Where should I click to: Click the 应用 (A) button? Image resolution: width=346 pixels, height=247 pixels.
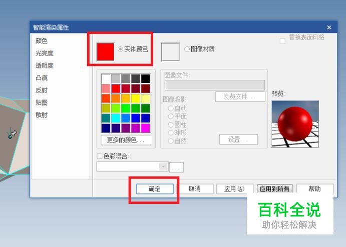234,189
